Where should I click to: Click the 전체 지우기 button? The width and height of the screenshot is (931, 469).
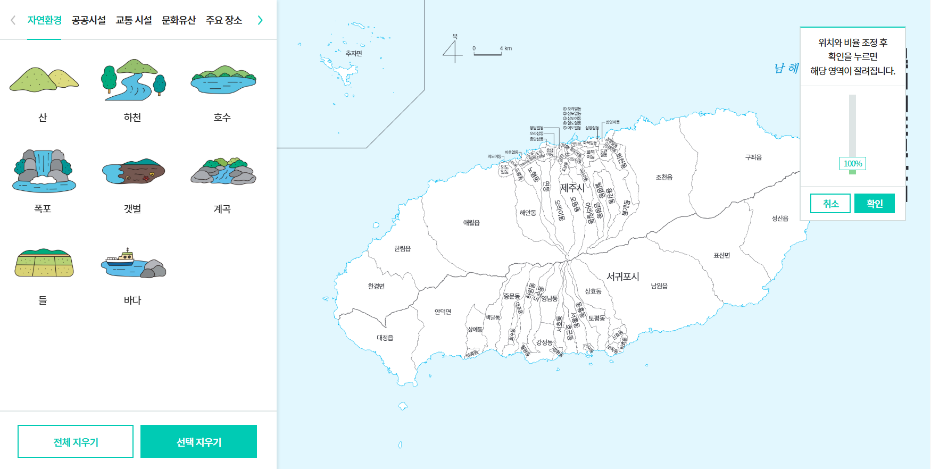tap(76, 441)
